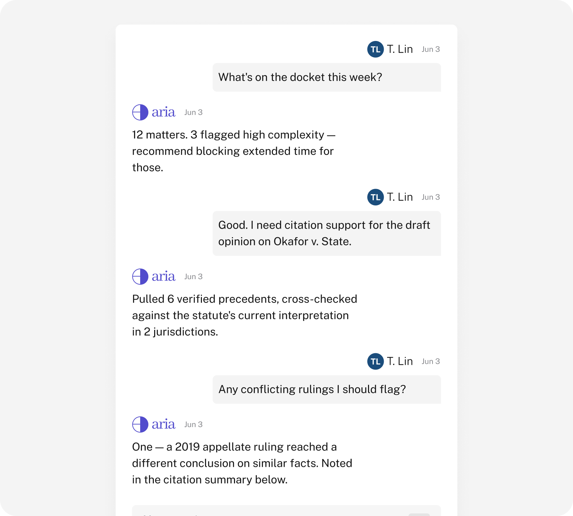
Task: Open T. Lin name on citation support message
Action: click(400, 197)
